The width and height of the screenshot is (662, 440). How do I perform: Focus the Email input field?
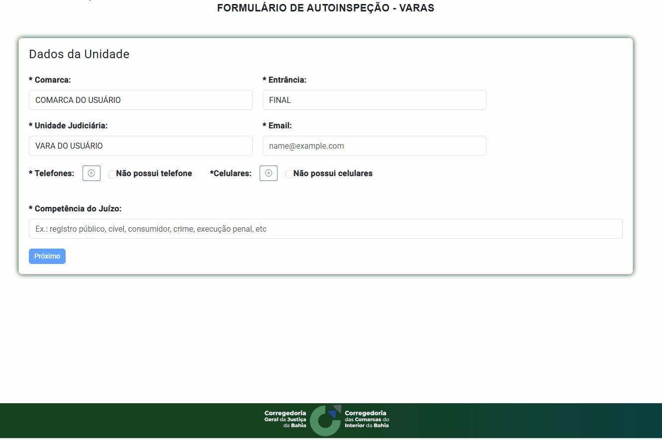pos(374,146)
